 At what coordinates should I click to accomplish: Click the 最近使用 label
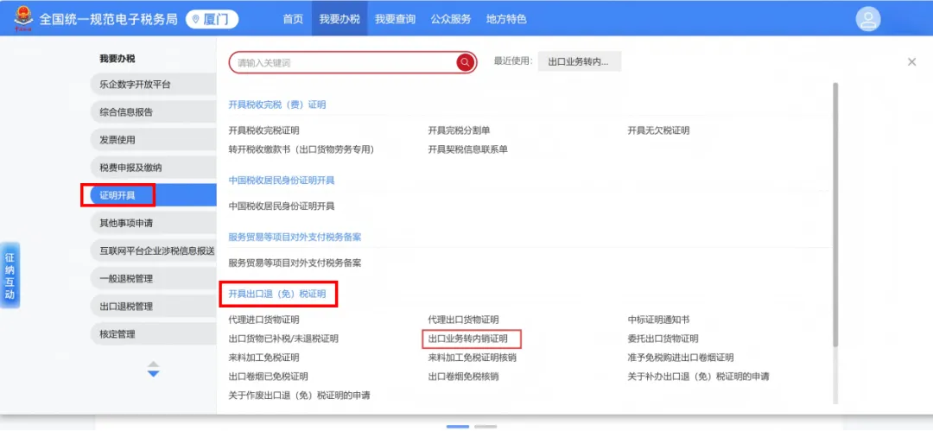coord(513,60)
